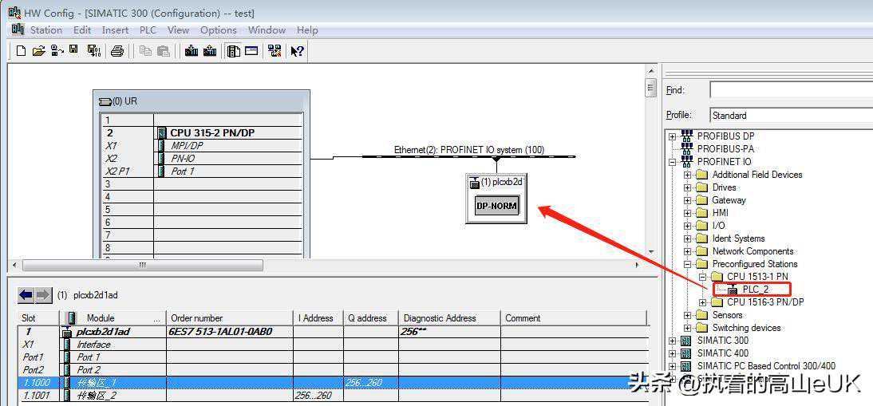This screenshot has height=406, width=873.
Task: Click the I Address column header
Action: [x=318, y=318]
